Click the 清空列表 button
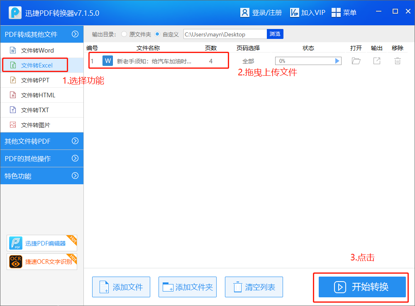This screenshot has height=306, width=415. coord(254,287)
